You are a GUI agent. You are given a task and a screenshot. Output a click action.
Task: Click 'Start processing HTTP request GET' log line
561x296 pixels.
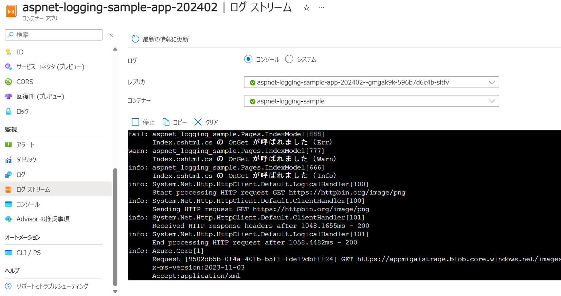(x=279, y=192)
